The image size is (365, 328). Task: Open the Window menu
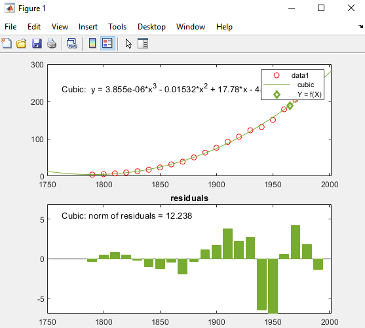click(x=191, y=27)
